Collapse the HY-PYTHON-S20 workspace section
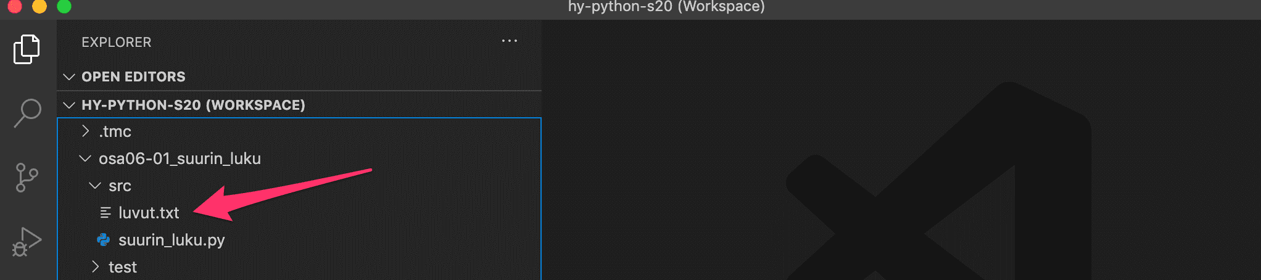 pyautogui.click(x=70, y=105)
